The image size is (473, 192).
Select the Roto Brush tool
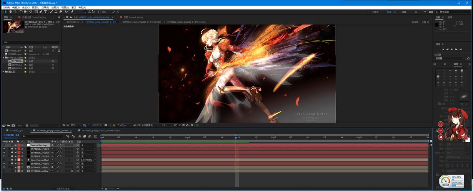(67, 12)
